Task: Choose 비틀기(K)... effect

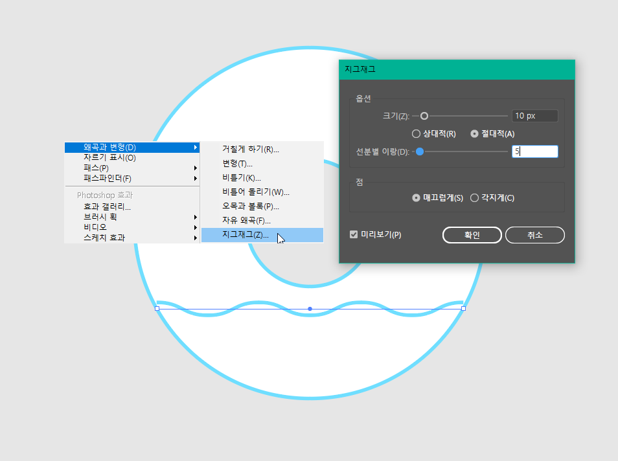Action: tap(262, 177)
